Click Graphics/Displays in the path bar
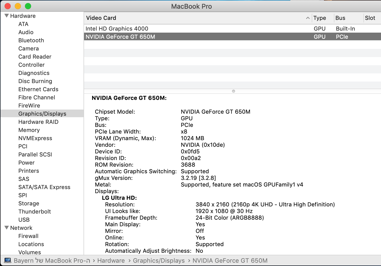 coord(159,260)
